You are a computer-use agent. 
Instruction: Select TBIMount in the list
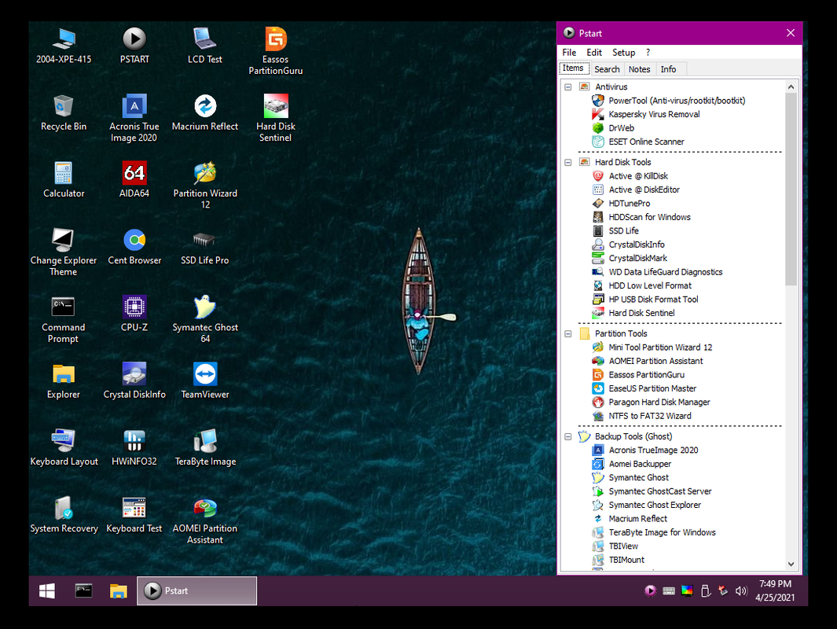tap(626, 560)
